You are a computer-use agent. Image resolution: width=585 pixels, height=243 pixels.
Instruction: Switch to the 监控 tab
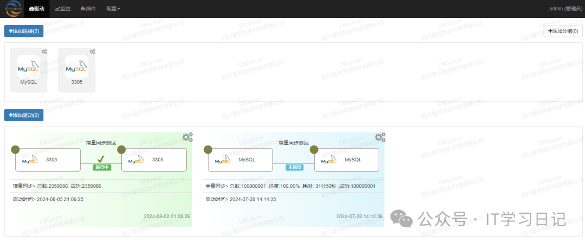(63, 9)
